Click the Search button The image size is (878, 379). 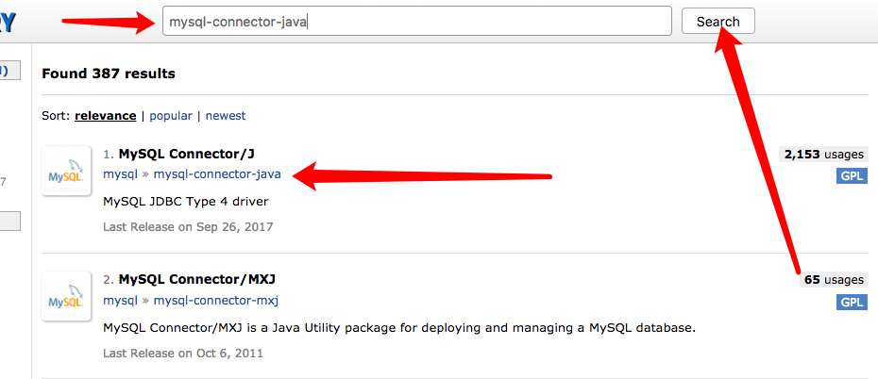718,22
